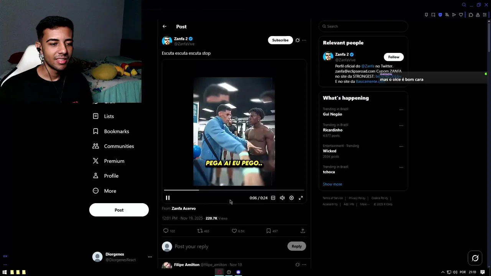The image size is (491, 276).
Task: Open the Wicked trending topic
Action: pos(330,151)
